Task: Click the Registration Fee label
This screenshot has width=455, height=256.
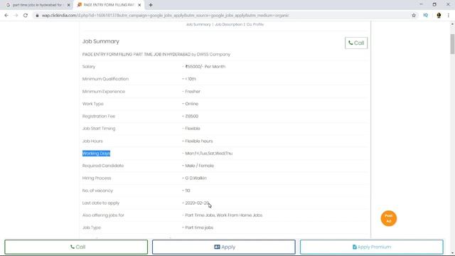Action: [99, 116]
